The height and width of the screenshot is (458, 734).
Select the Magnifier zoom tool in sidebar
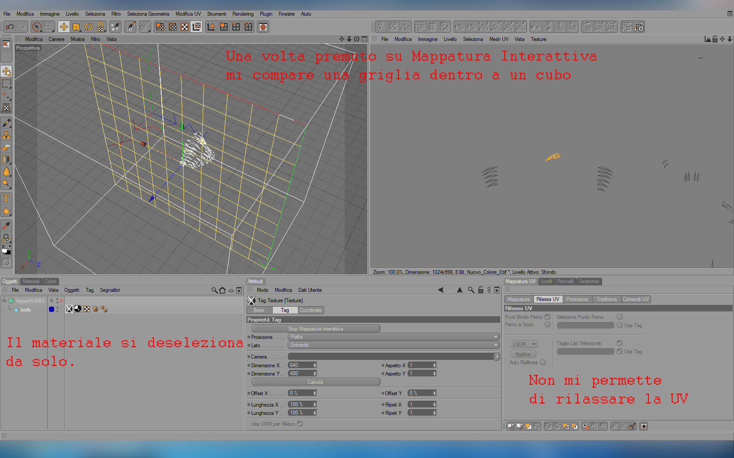pyautogui.click(x=6, y=184)
